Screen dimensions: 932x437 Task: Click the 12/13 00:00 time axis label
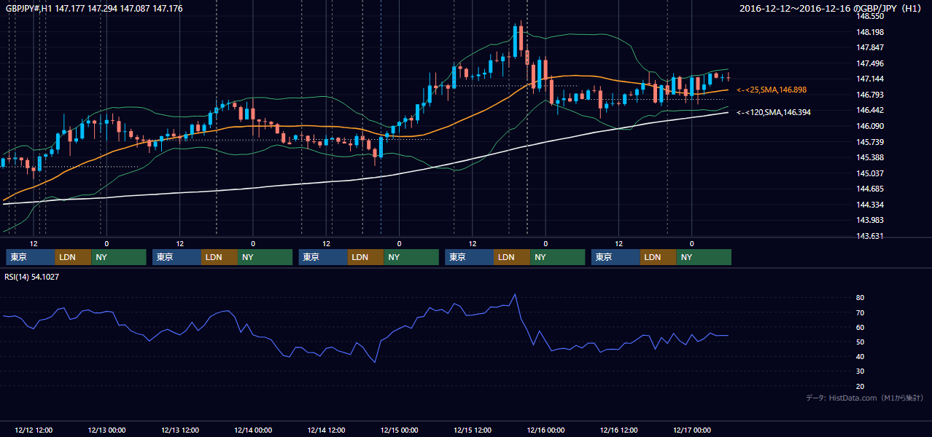click(106, 430)
